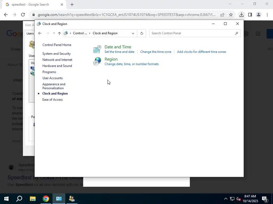
Task: Click Control Panel forward arrow
Action: pyautogui.click(x=47, y=33)
